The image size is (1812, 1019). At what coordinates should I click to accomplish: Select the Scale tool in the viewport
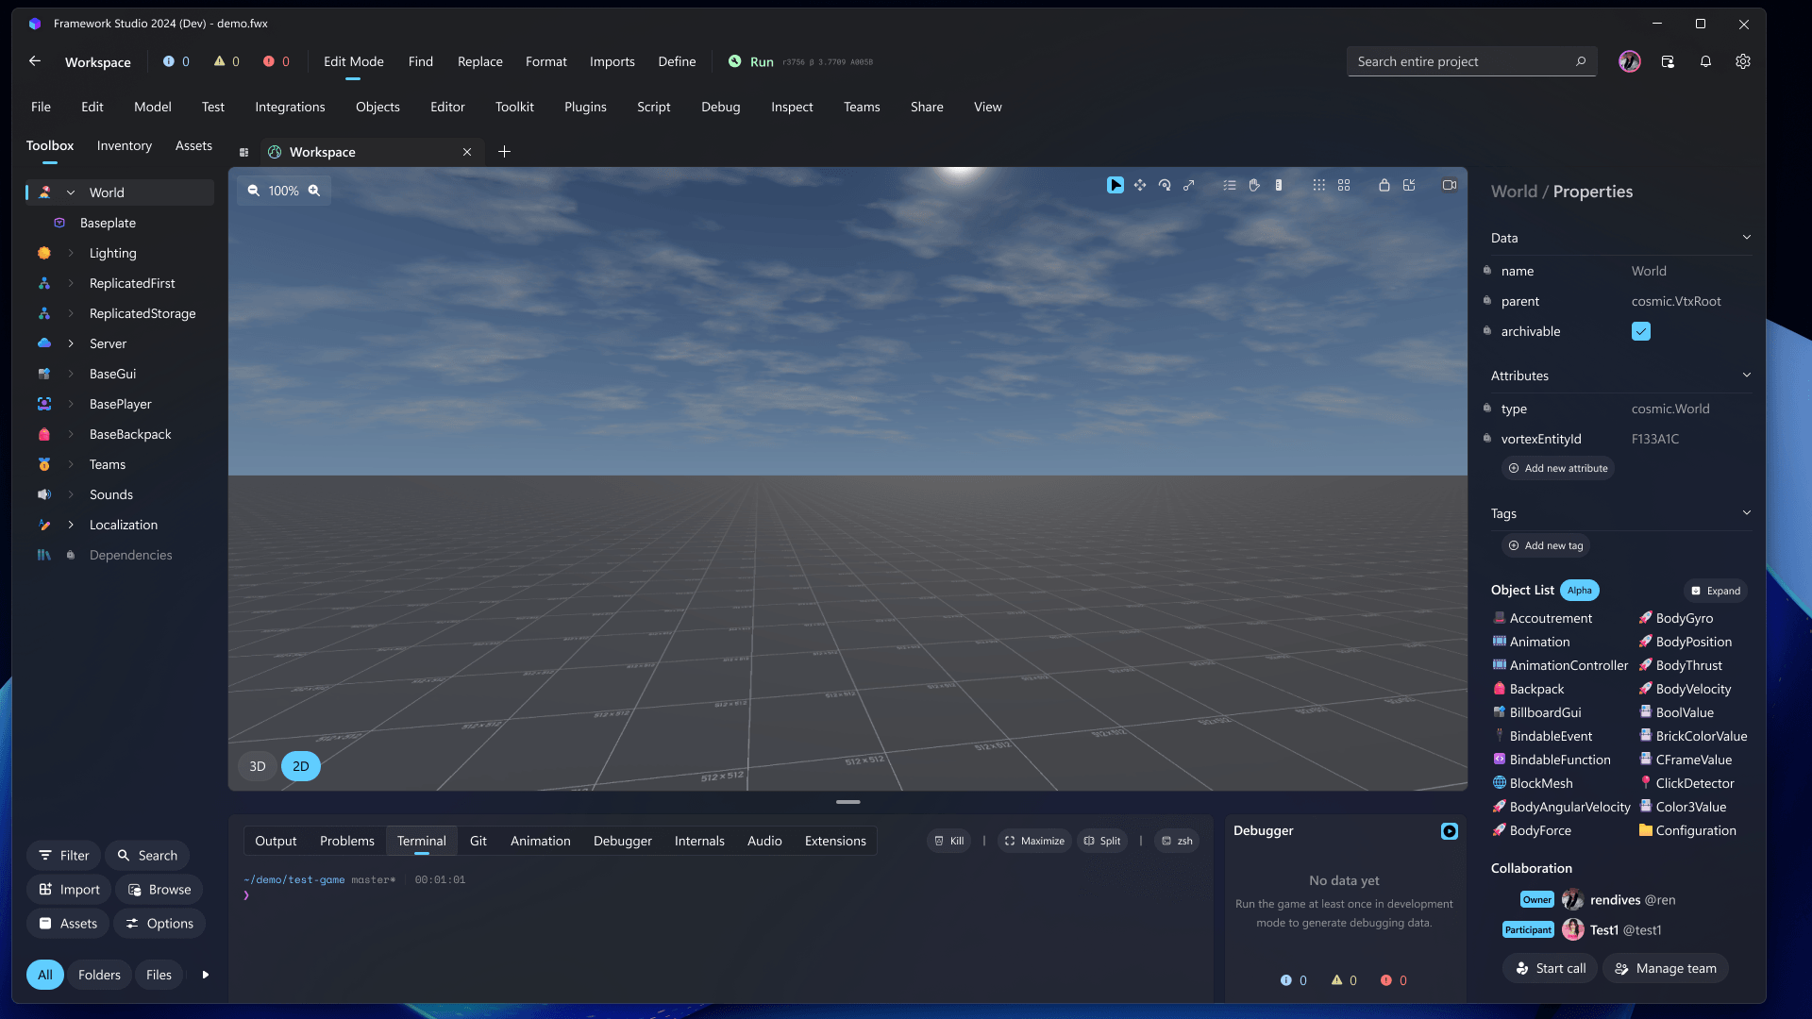coord(1188,185)
